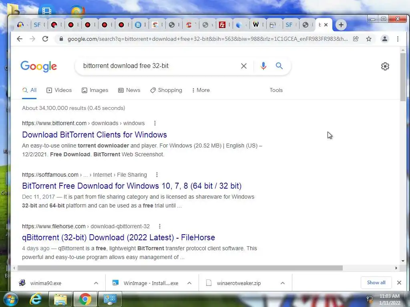Switch to Images results
The height and width of the screenshot is (307, 410).
tap(95, 90)
